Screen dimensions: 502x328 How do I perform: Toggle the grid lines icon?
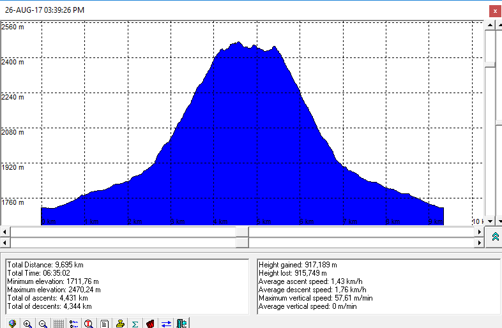[58, 323]
